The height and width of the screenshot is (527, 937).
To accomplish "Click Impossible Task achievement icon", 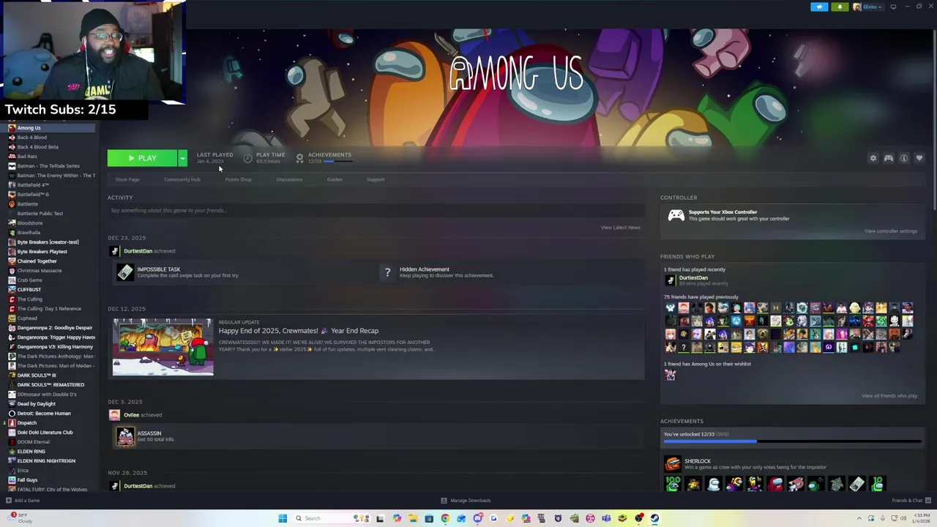I will pyautogui.click(x=125, y=272).
